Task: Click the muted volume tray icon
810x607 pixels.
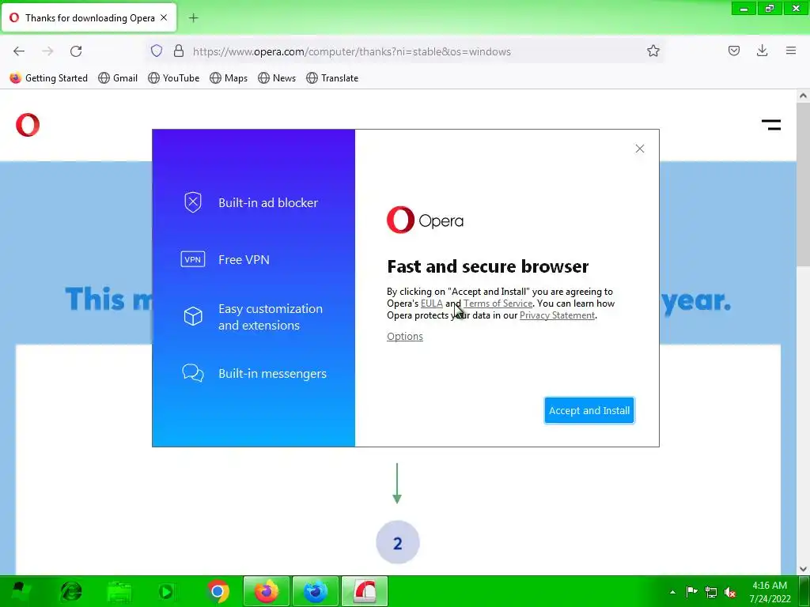Action: (x=730, y=592)
